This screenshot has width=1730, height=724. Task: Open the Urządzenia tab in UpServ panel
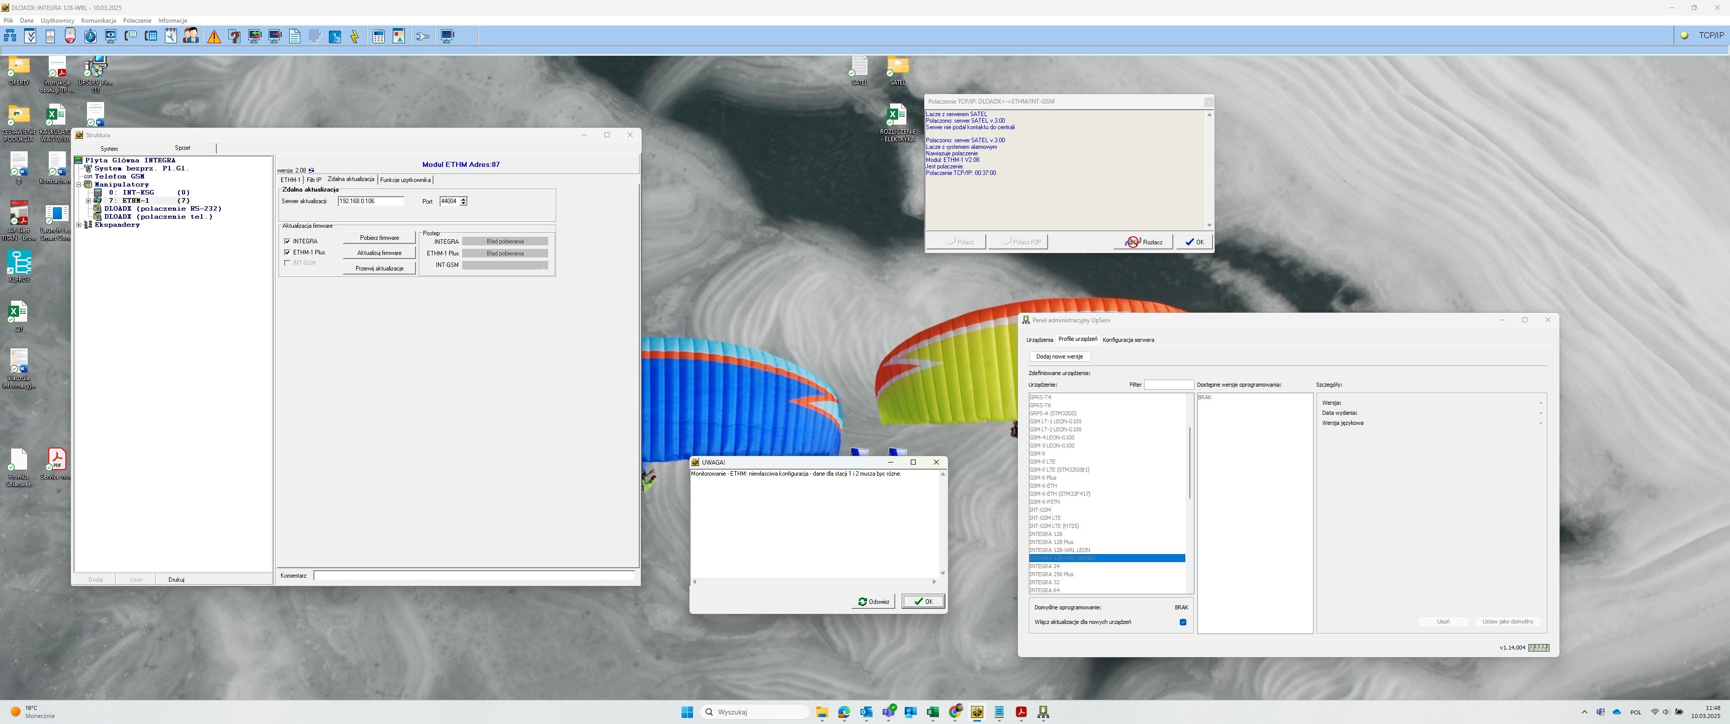point(1040,340)
